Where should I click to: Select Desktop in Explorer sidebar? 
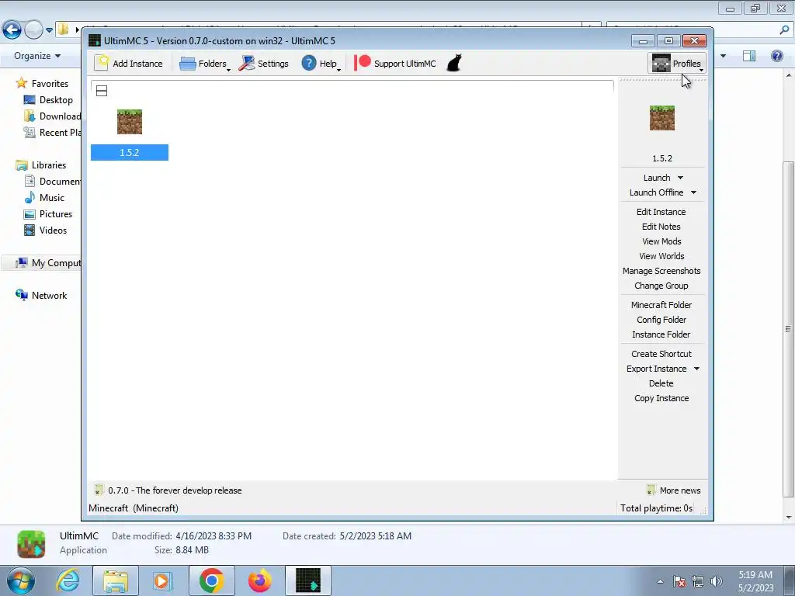click(48, 100)
